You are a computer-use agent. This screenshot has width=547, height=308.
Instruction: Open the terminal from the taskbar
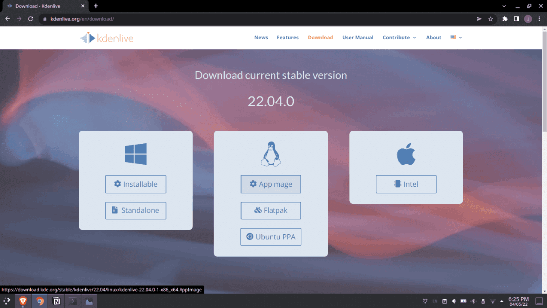(x=73, y=301)
